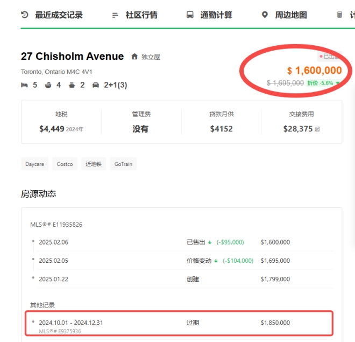Click the bathtub icon for bathroom count

[x=48, y=85]
